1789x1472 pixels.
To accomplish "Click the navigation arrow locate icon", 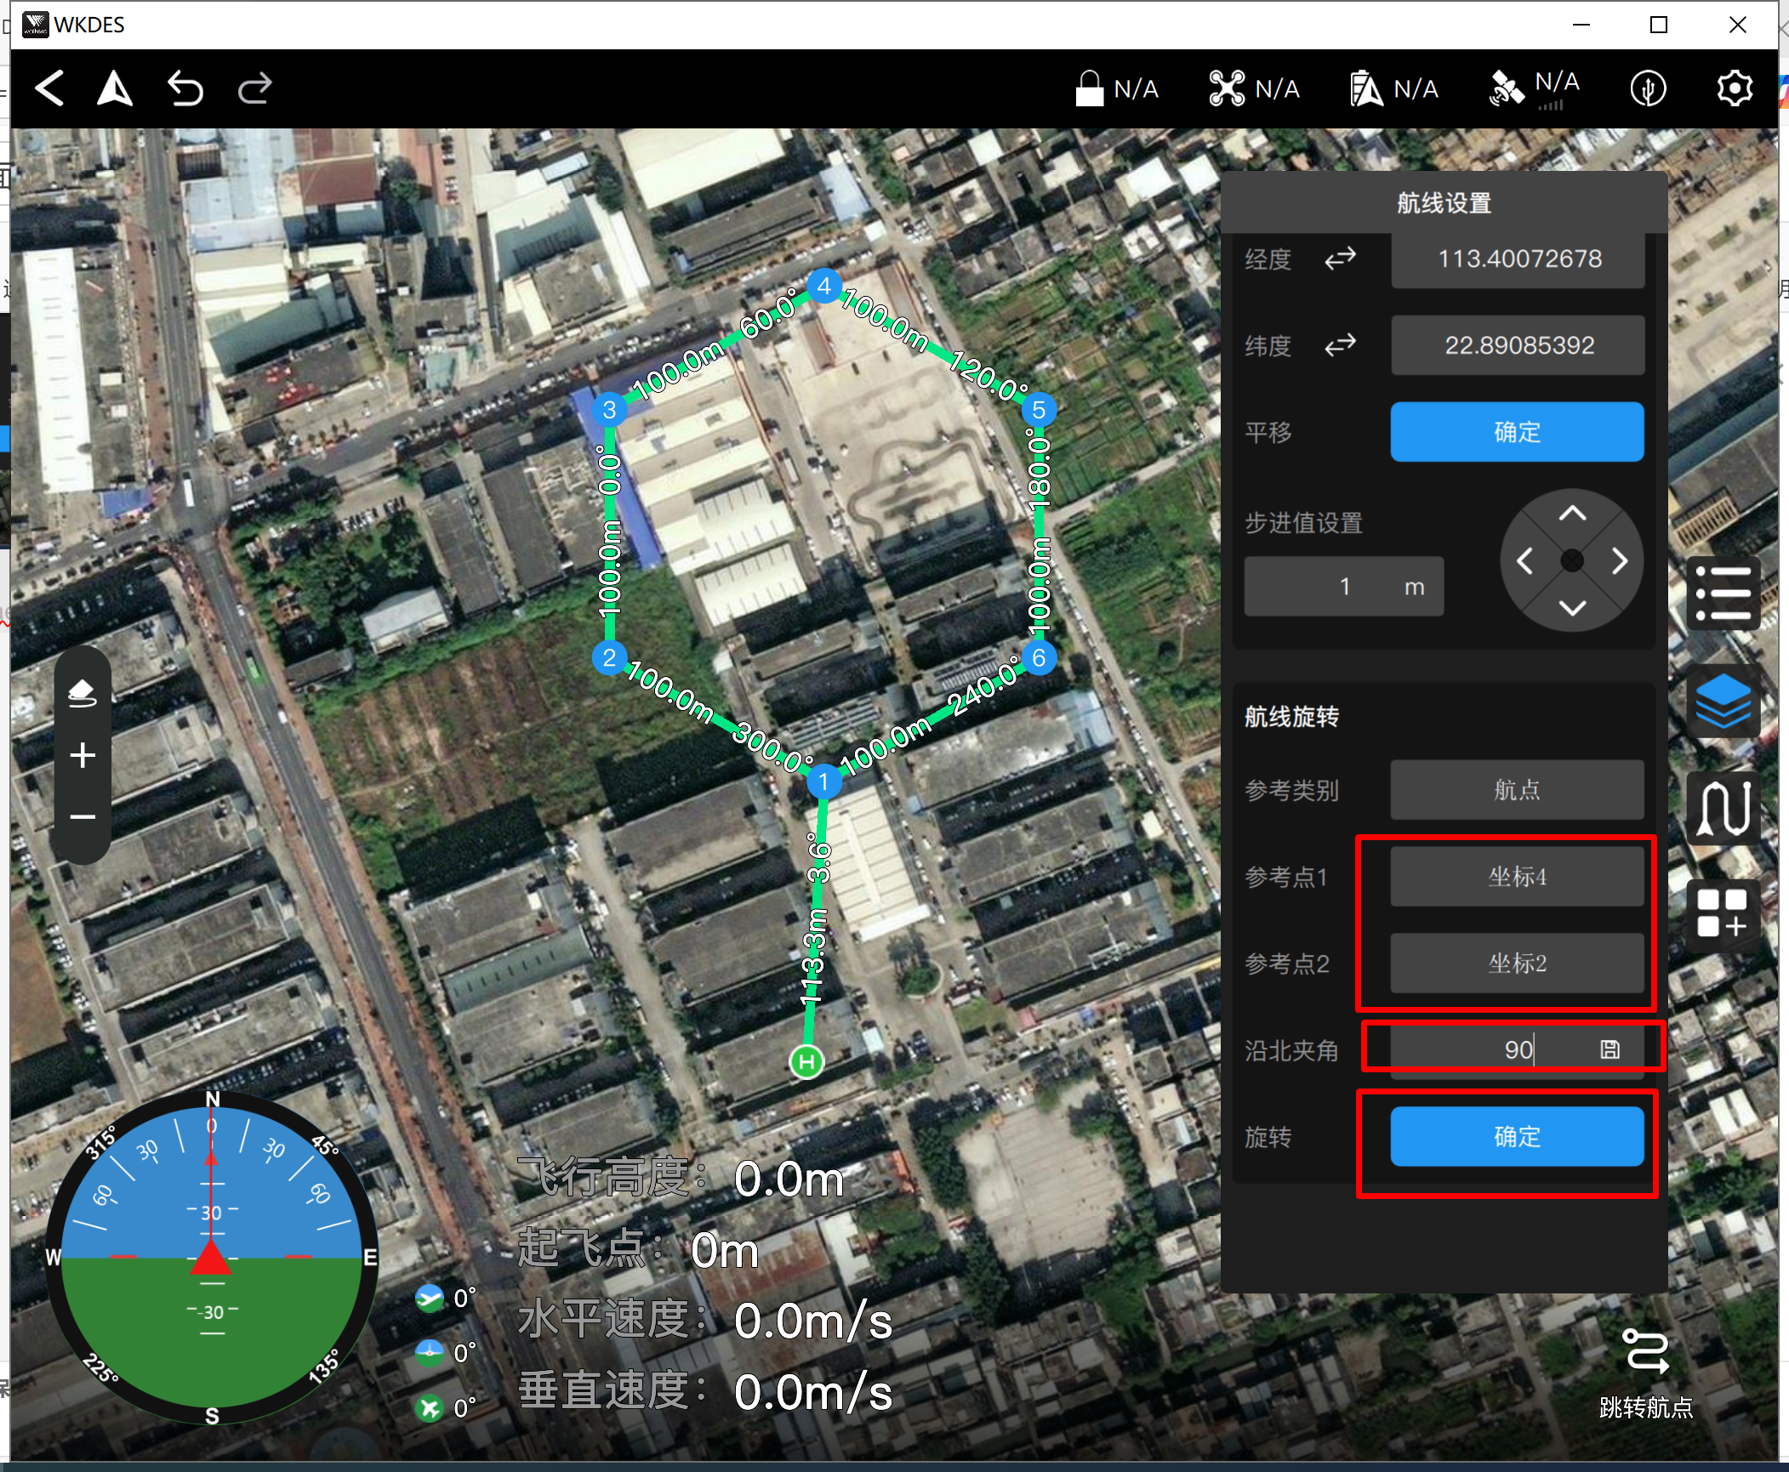I will 115,88.
